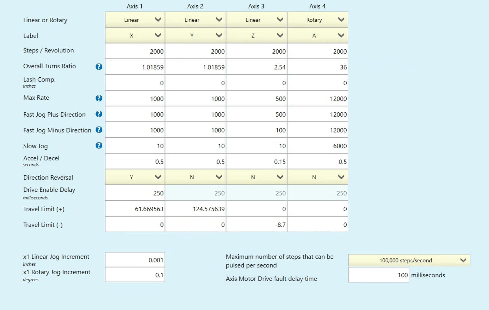The height and width of the screenshot is (310, 489).
Task: Click Axis 3 Travel Limit minus field
Action: [256, 225]
